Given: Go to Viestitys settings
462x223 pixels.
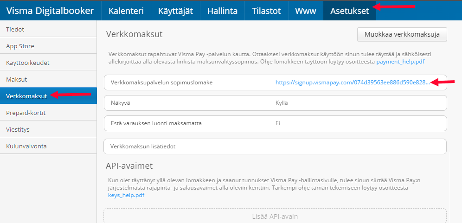Looking at the screenshot, I should [x=48, y=129].
